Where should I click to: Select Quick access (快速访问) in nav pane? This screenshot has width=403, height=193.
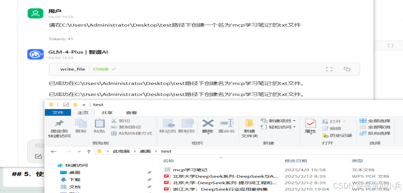click(x=73, y=165)
